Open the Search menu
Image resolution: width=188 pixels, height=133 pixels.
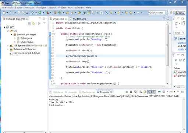[x=52, y=8]
